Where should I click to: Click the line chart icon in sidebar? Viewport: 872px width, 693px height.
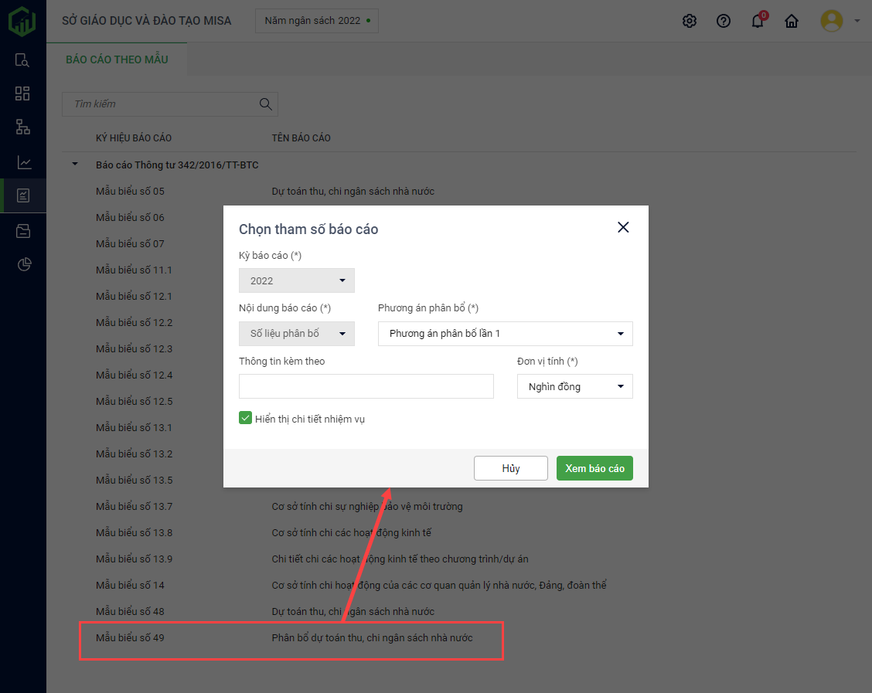23,162
